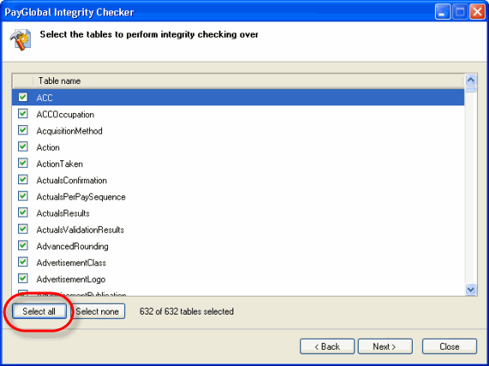Click the Select all button
Viewport: 489px width, 366px height.
39,311
